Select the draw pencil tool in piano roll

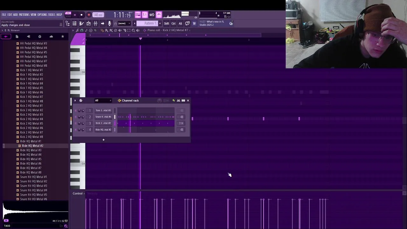(102, 30)
